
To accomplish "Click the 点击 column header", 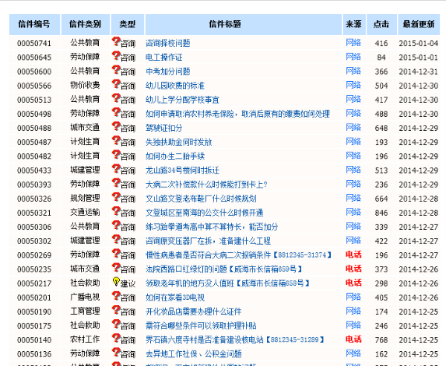I will [x=381, y=24].
